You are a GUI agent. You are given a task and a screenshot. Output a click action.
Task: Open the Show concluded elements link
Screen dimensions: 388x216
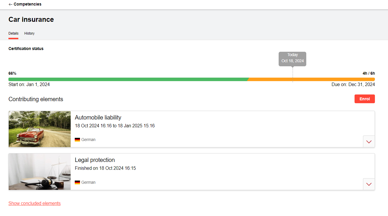click(x=35, y=203)
